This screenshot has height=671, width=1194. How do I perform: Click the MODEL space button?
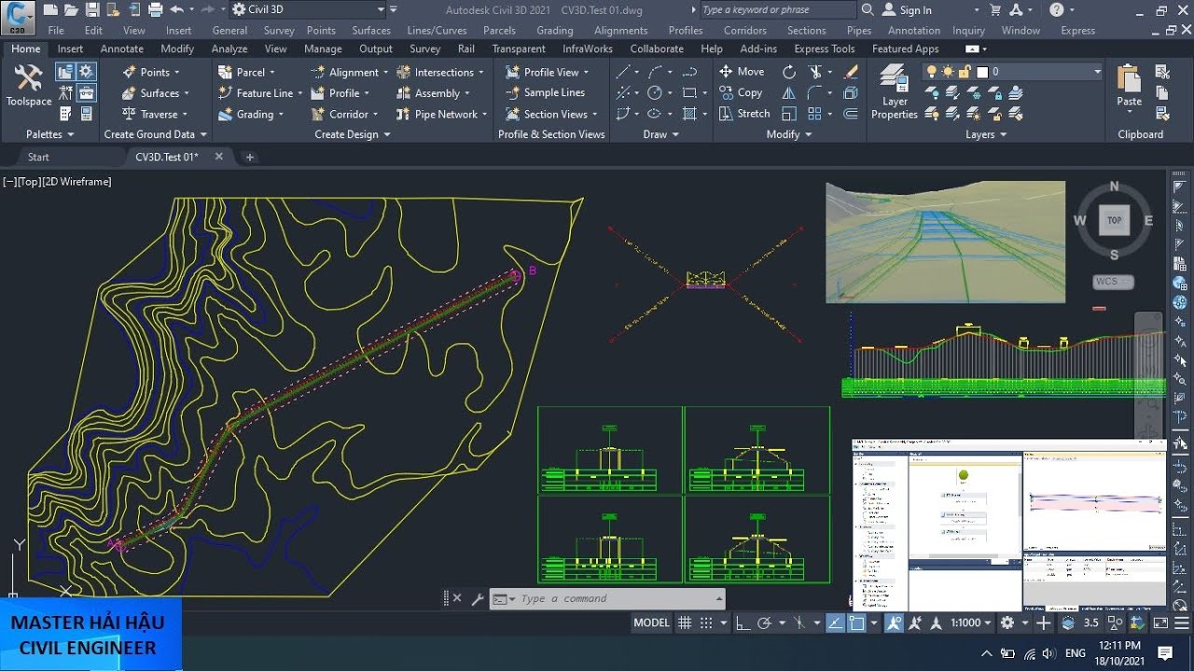(651, 623)
